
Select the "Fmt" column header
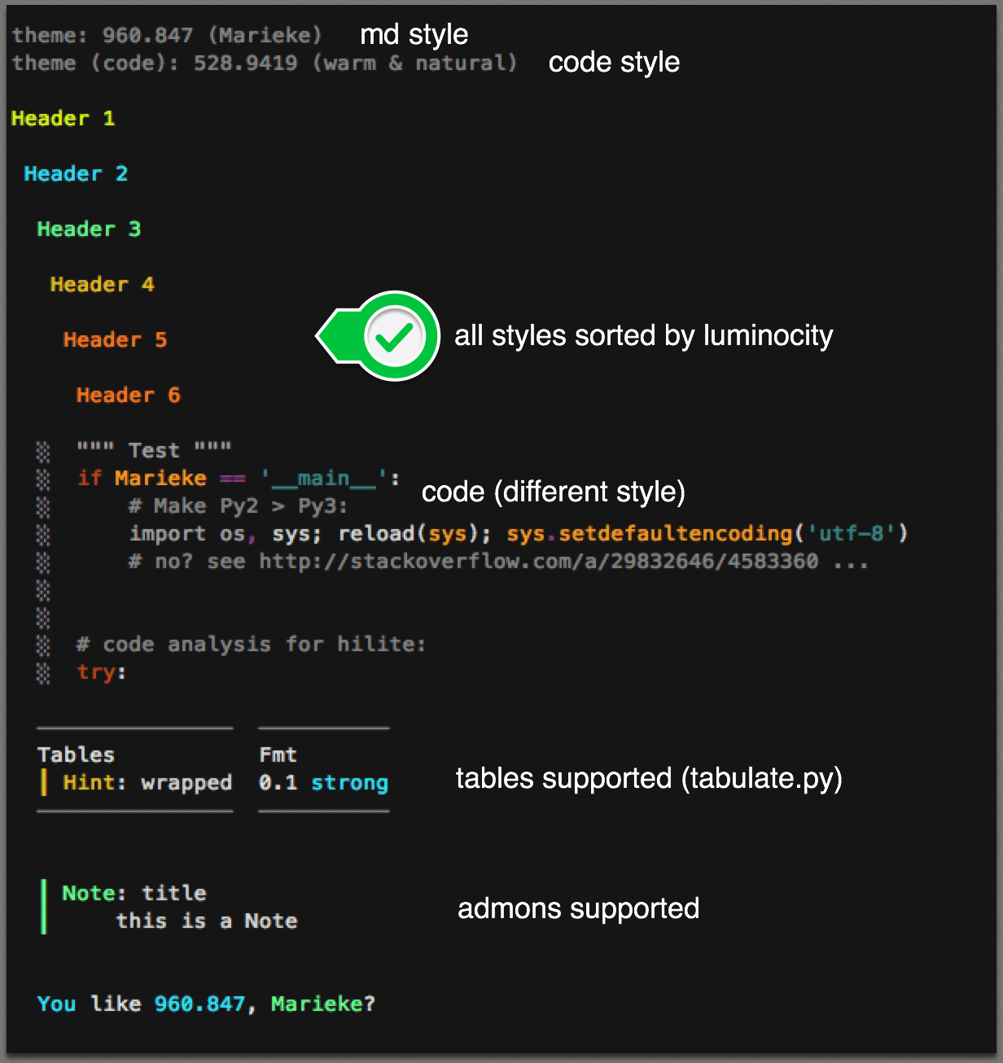(278, 754)
